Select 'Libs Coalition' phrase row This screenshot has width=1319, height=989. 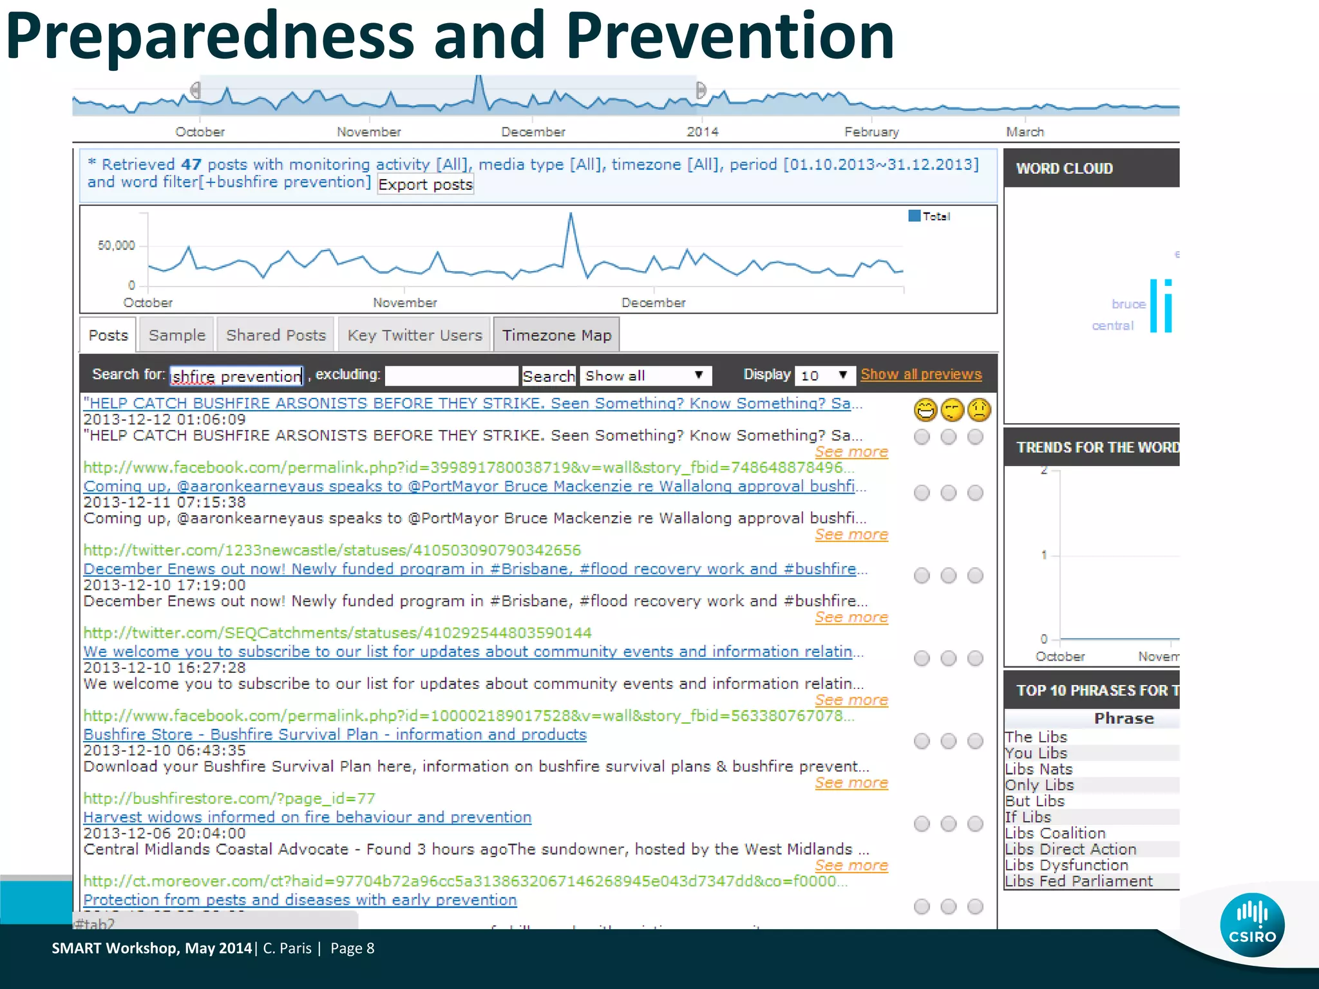coord(1092,833)
